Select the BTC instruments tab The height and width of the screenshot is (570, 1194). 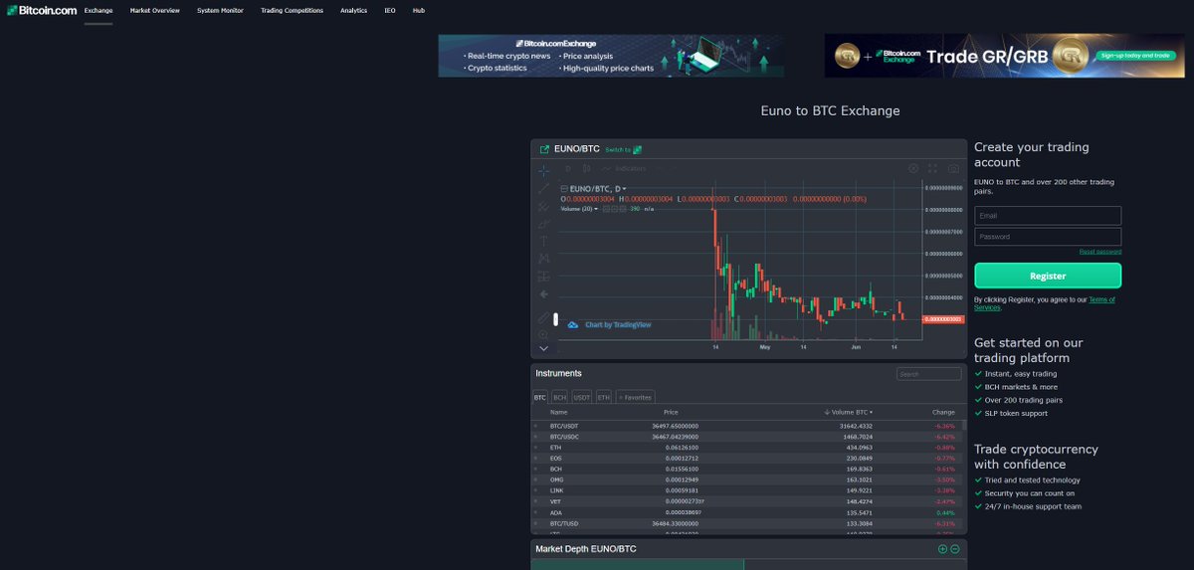point(540,397)
